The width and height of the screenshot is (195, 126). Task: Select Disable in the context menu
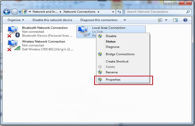111,36
